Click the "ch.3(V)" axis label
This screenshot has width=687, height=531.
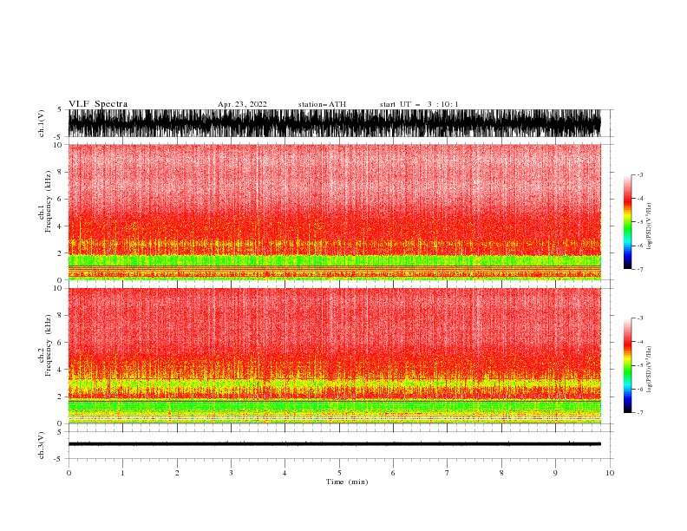click(42, 445)
